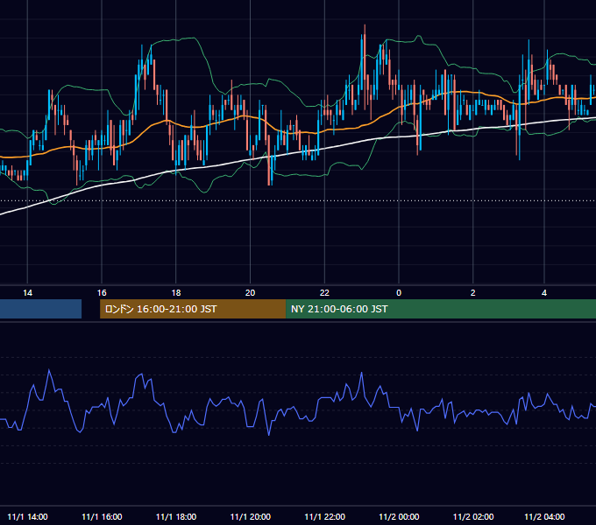Click the 22 hour axis label

324,293
